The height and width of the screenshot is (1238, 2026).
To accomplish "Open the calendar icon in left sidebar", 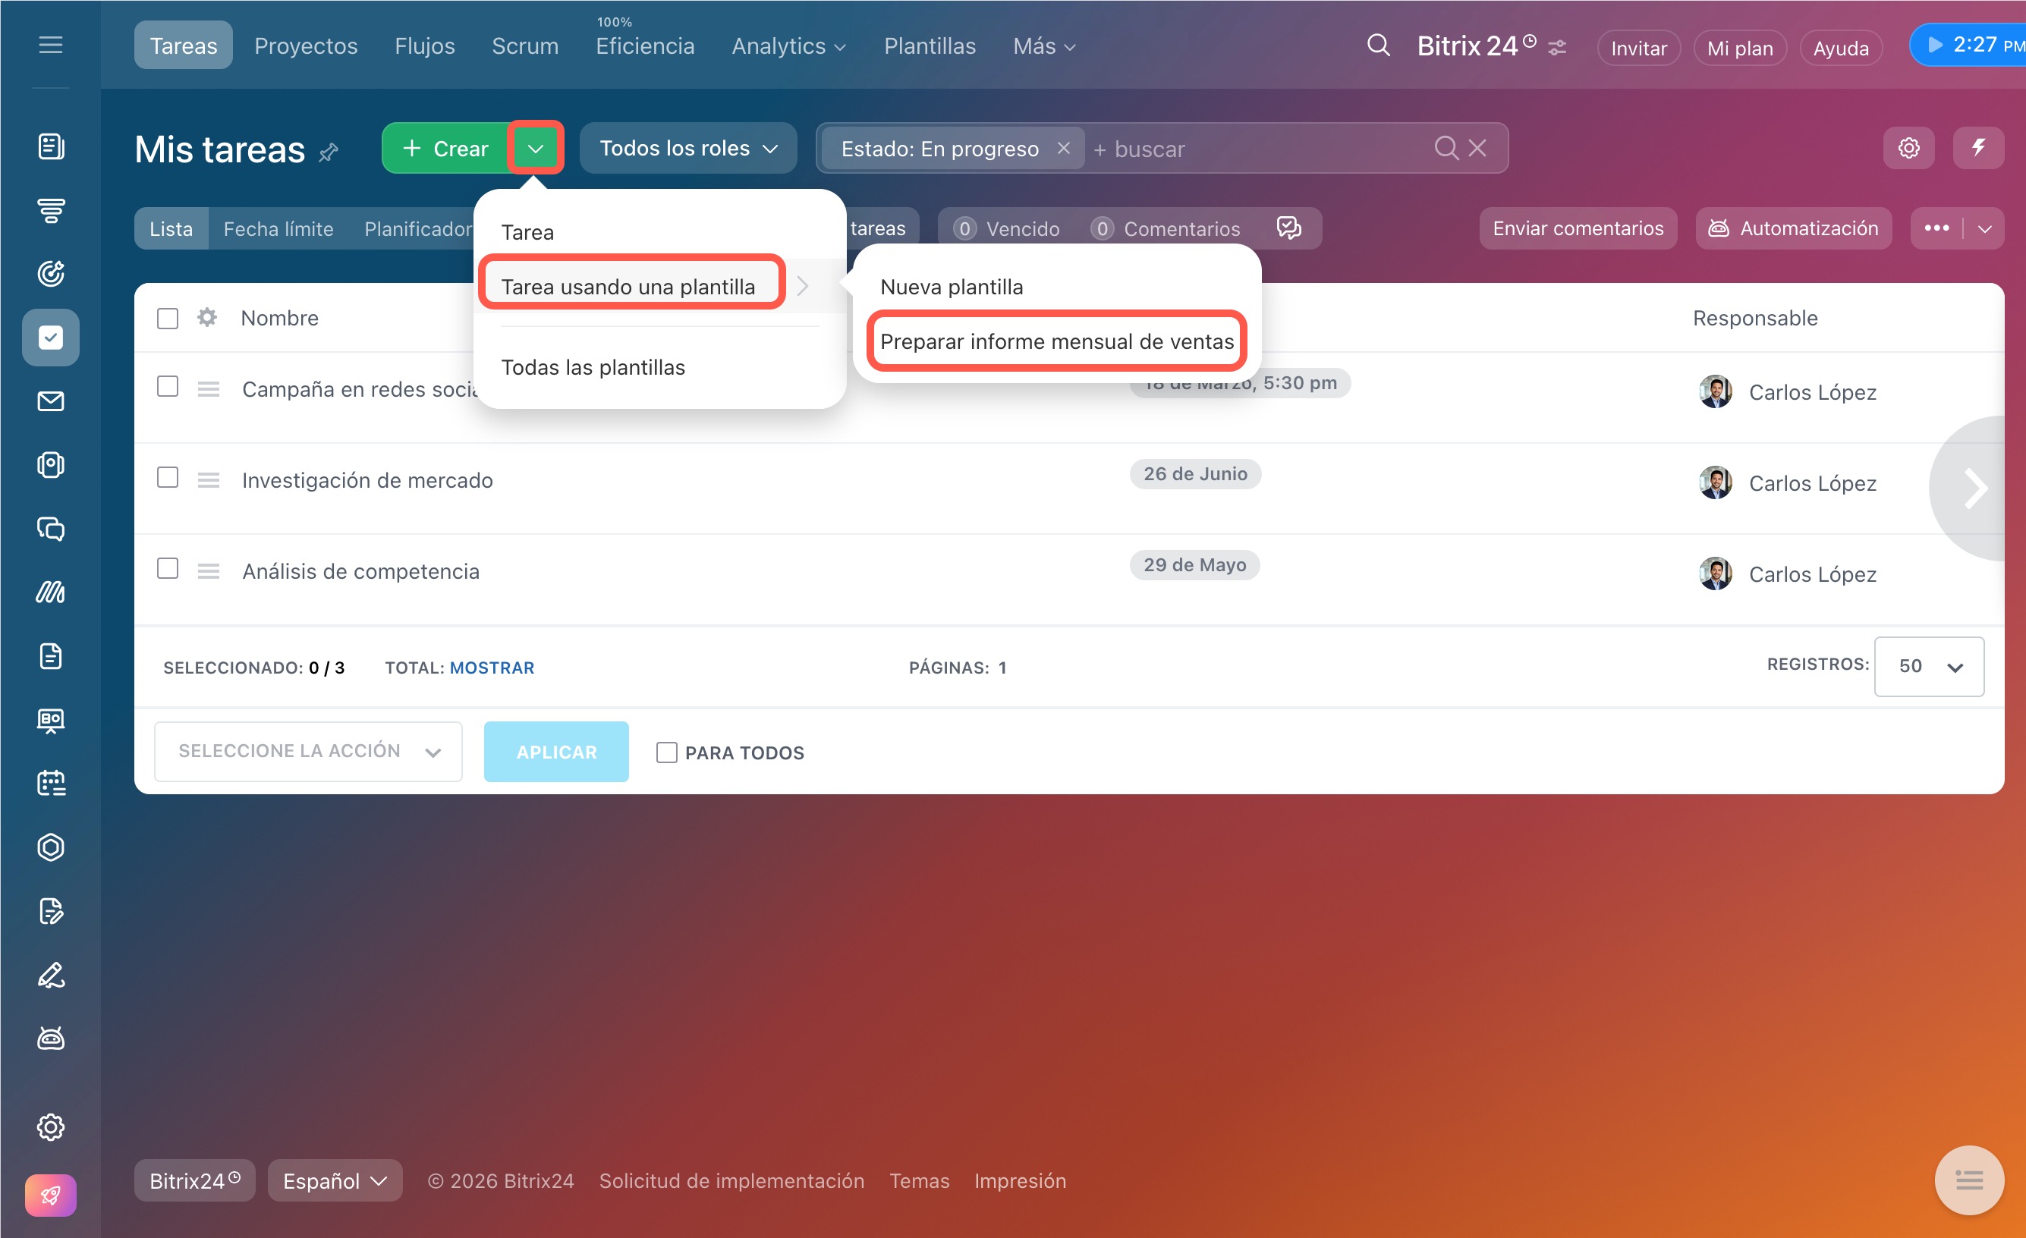I will 51,783.
